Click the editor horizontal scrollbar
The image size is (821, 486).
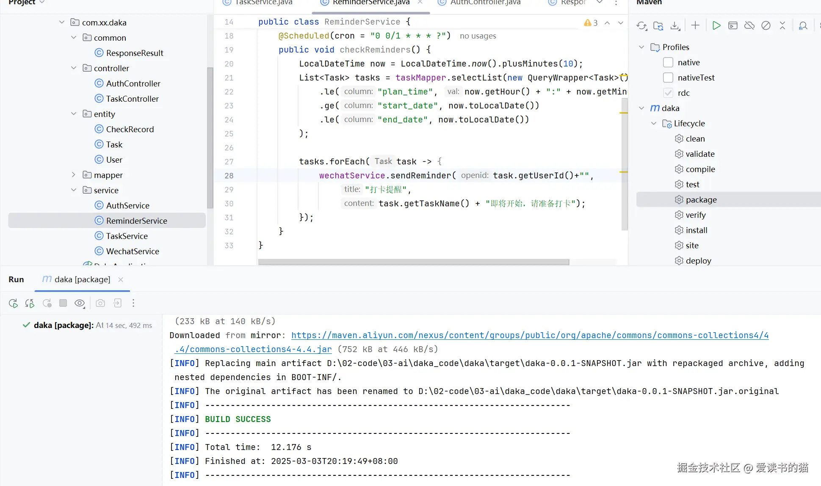(413, 262)
